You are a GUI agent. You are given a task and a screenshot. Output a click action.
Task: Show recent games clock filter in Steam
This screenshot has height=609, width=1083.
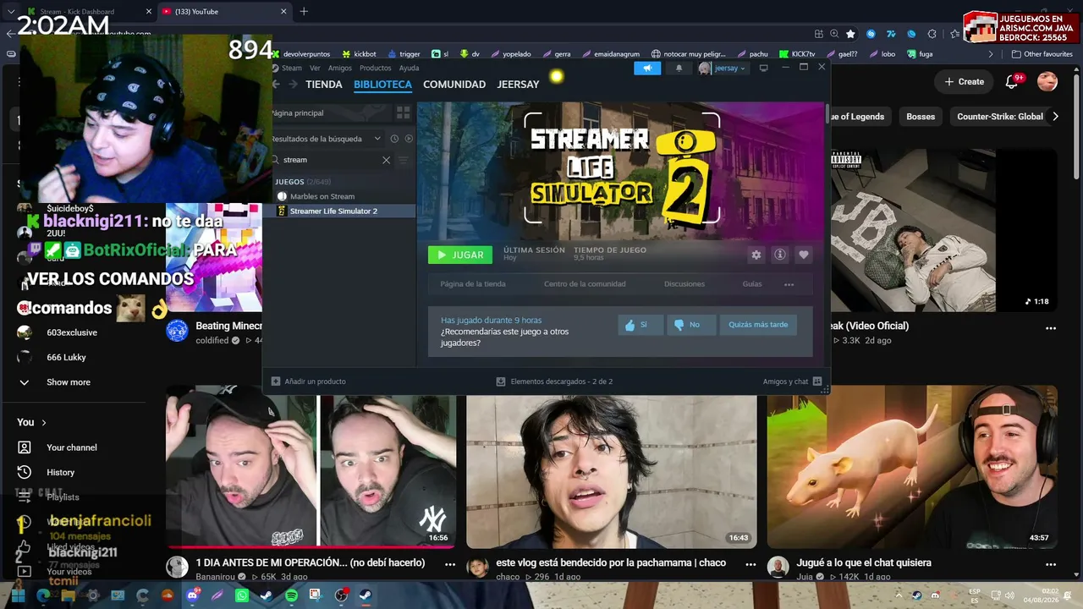click(x=394, y=139)
